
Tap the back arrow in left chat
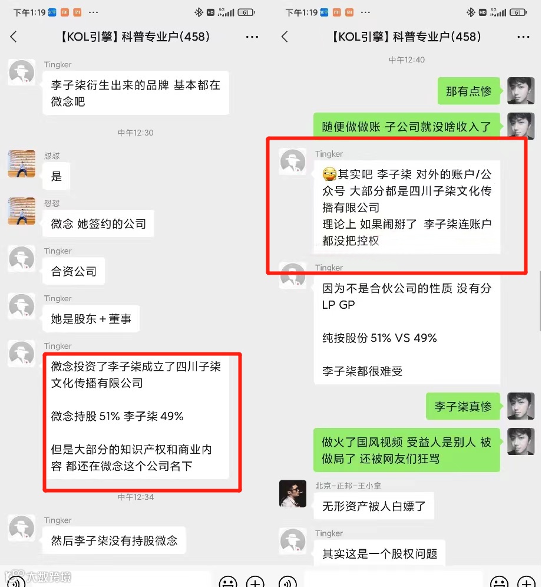click(14, 37)
